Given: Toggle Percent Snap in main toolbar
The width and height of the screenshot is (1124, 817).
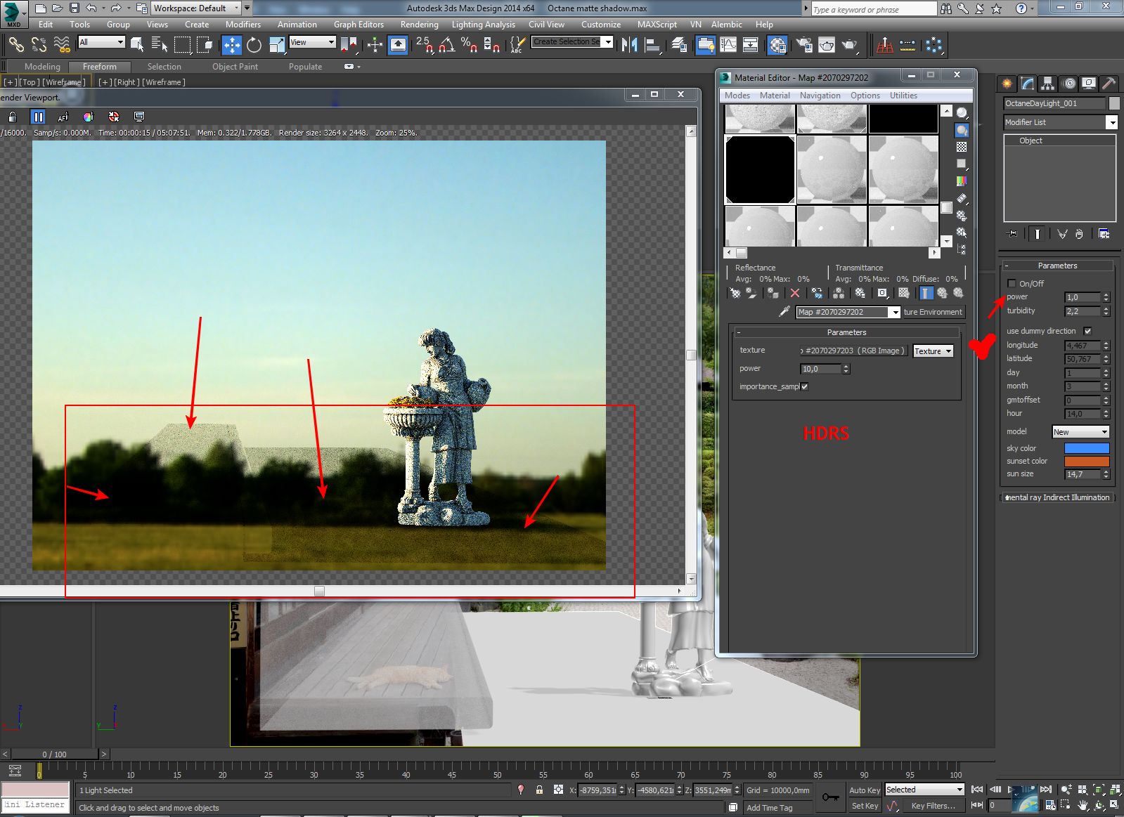Looking at the screenshot, I should click(469, 45).
